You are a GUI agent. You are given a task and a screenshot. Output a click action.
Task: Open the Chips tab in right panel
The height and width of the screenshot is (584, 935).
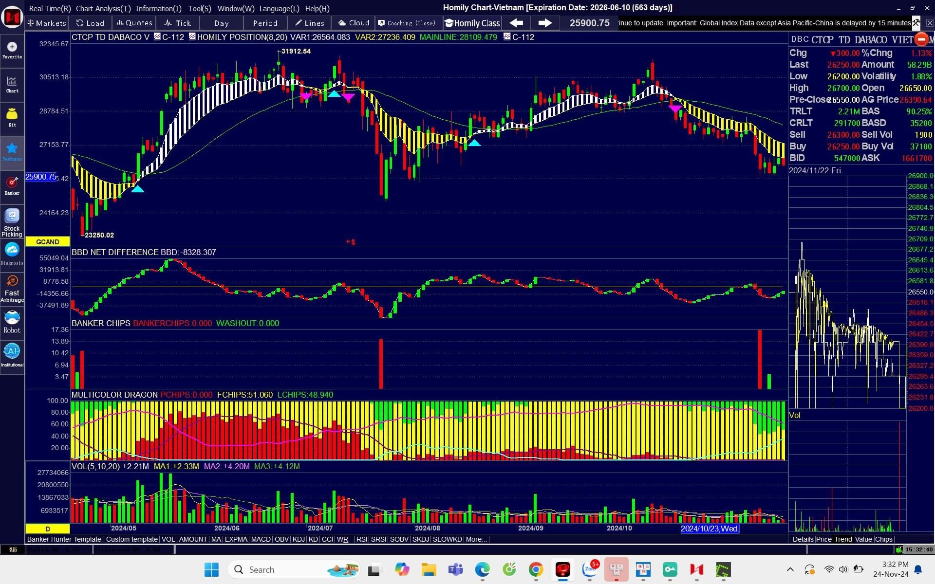tap(883, 539)
